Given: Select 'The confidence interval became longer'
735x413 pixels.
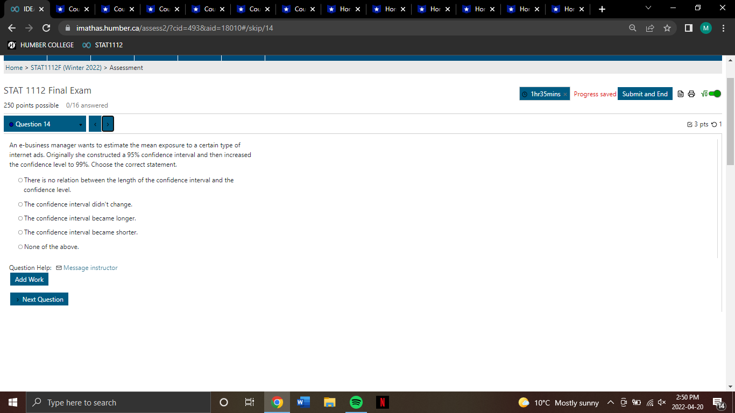Looking at the screenshot, I should pyautogui.click(x=20, y=218).
